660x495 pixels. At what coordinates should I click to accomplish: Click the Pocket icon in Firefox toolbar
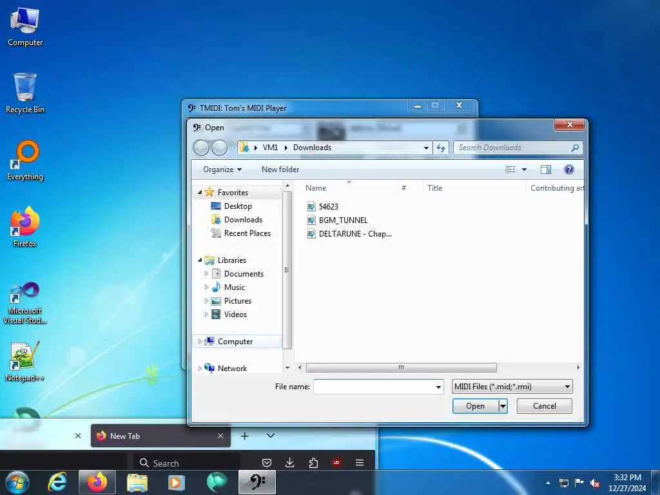click(x=266, y=463)
